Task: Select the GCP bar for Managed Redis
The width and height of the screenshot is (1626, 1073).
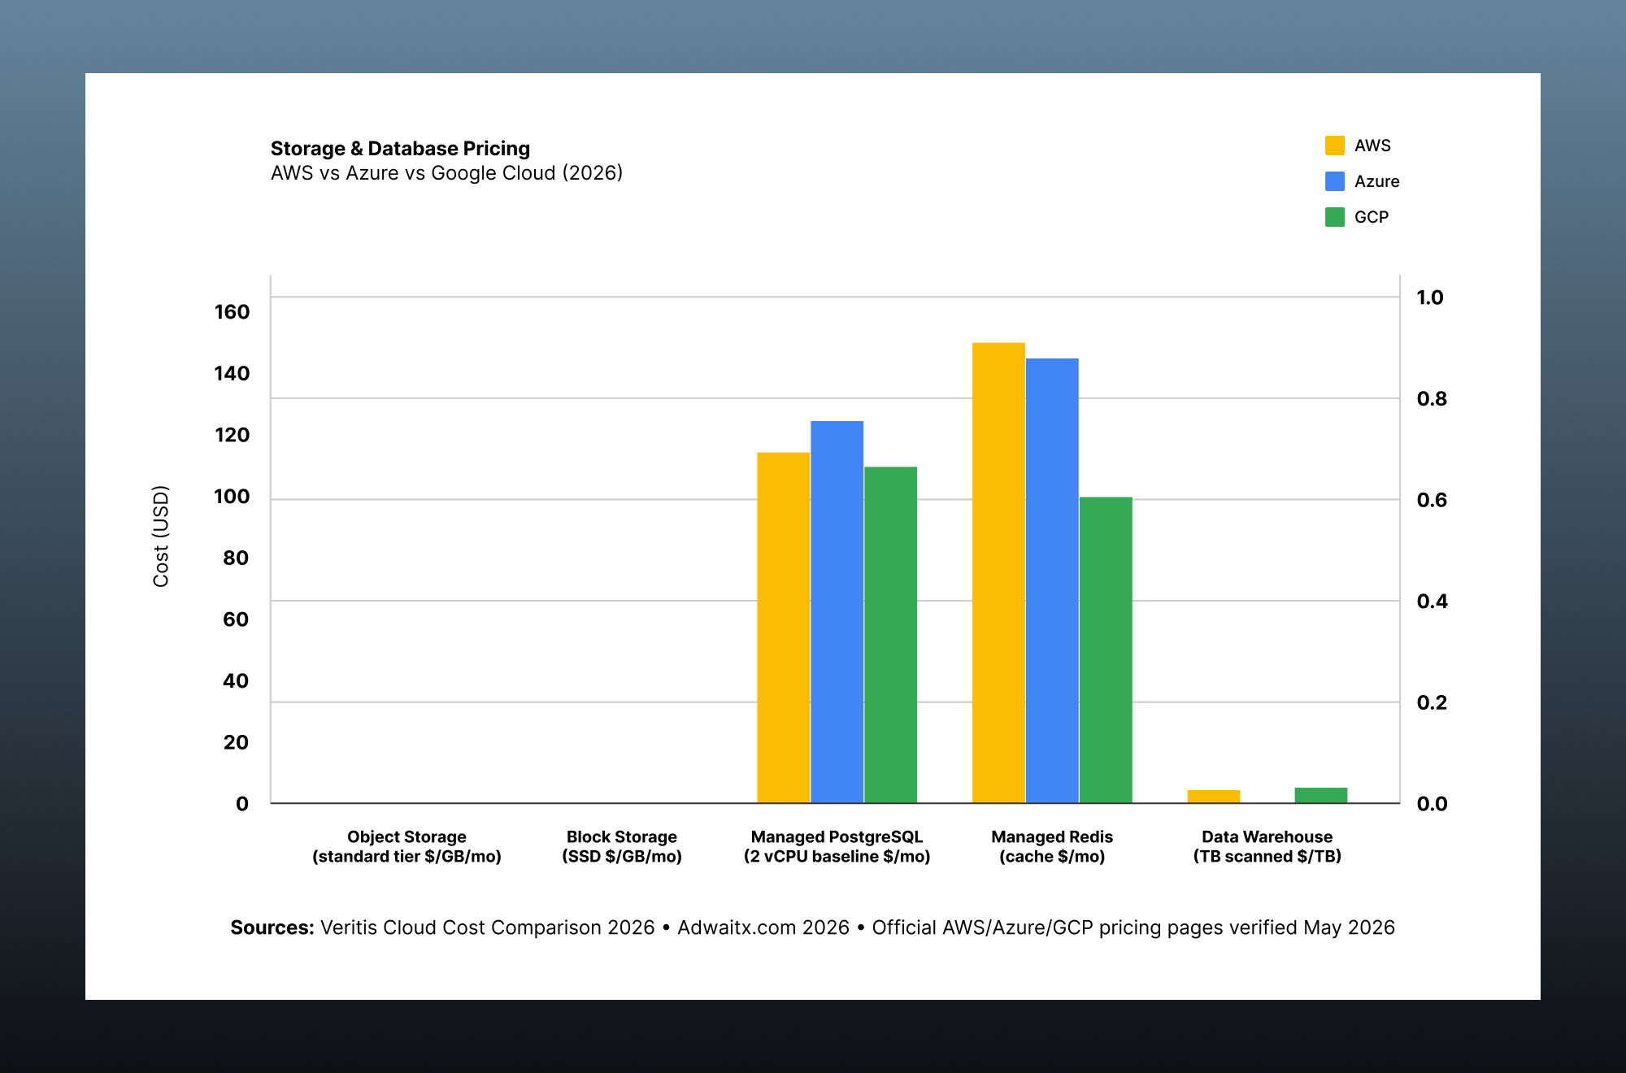Action: coord(1106,650)
